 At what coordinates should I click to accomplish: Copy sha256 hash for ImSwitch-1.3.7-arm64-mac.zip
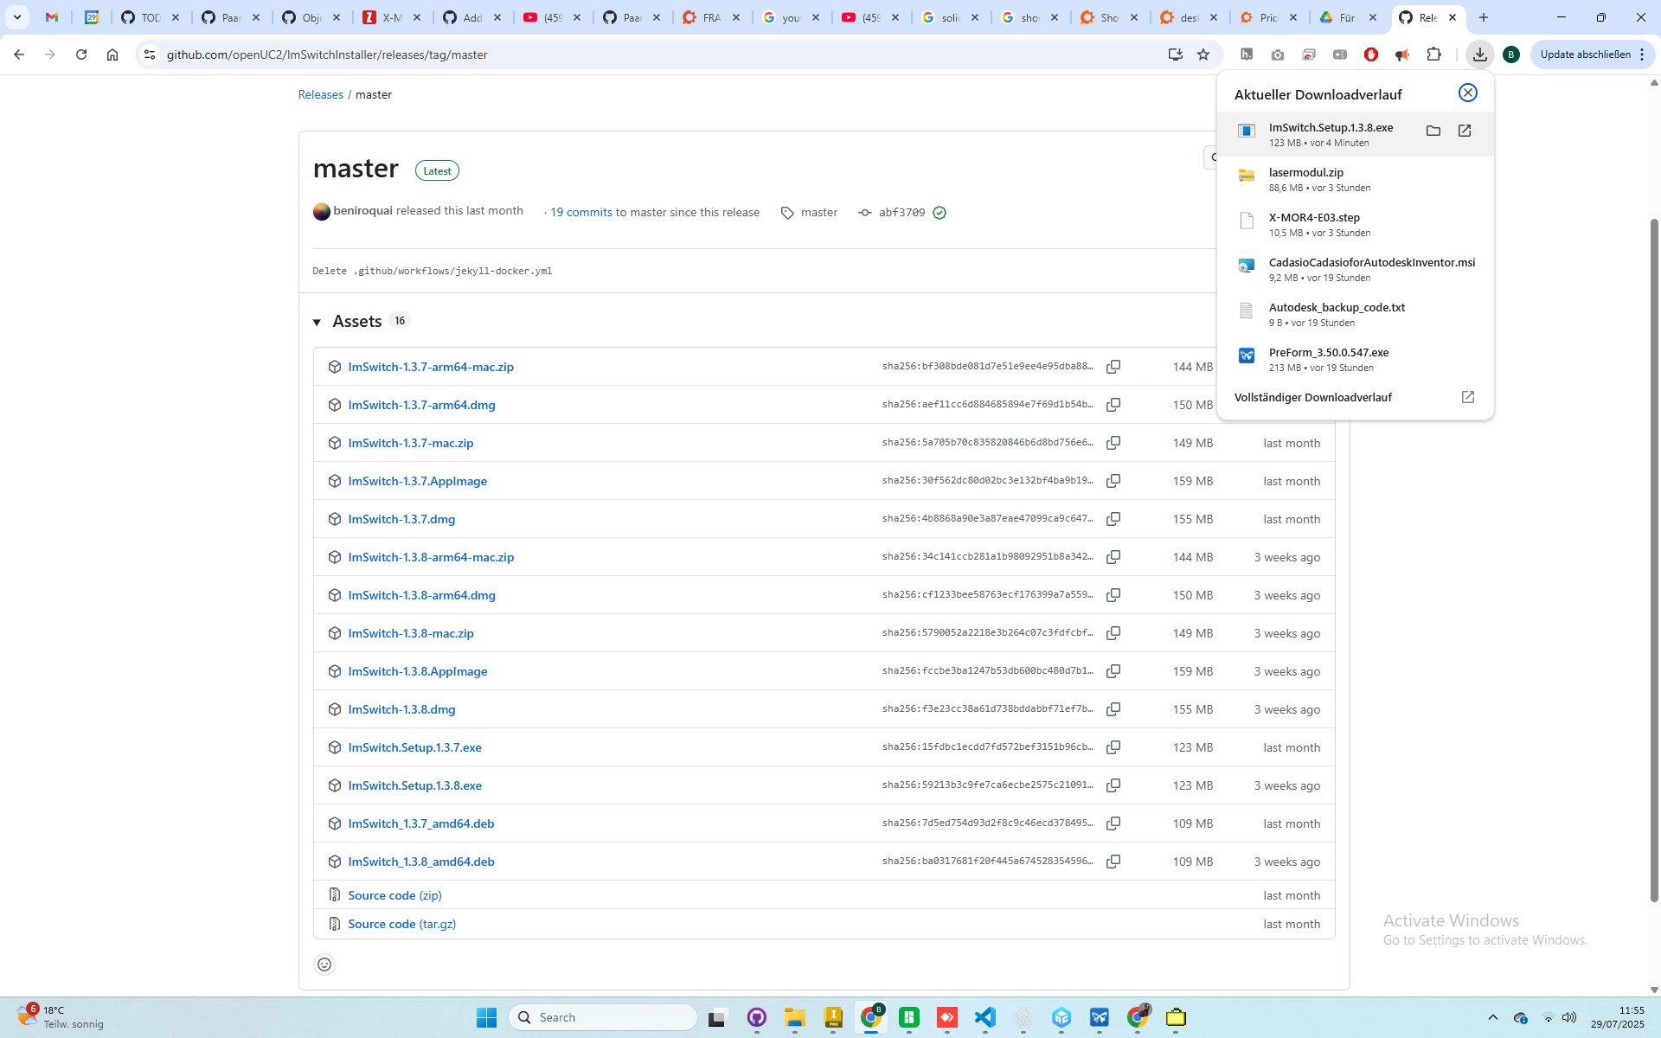click(1113, 367)
